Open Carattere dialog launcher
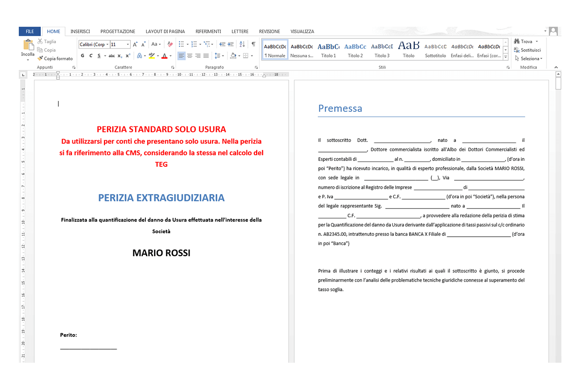This screenshot has width=580, height=389. click(173, 68)
